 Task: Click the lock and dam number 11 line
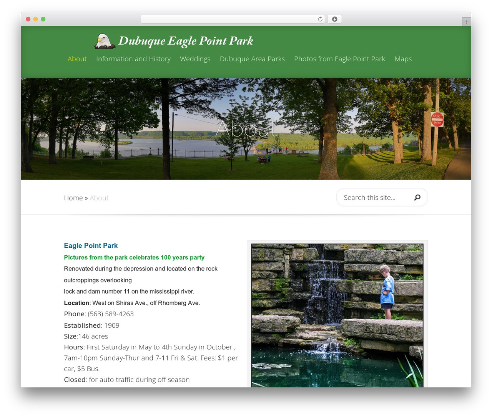(129, 292)
